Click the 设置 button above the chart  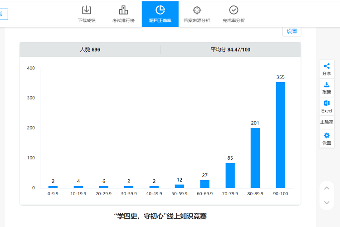click(292, 31)
